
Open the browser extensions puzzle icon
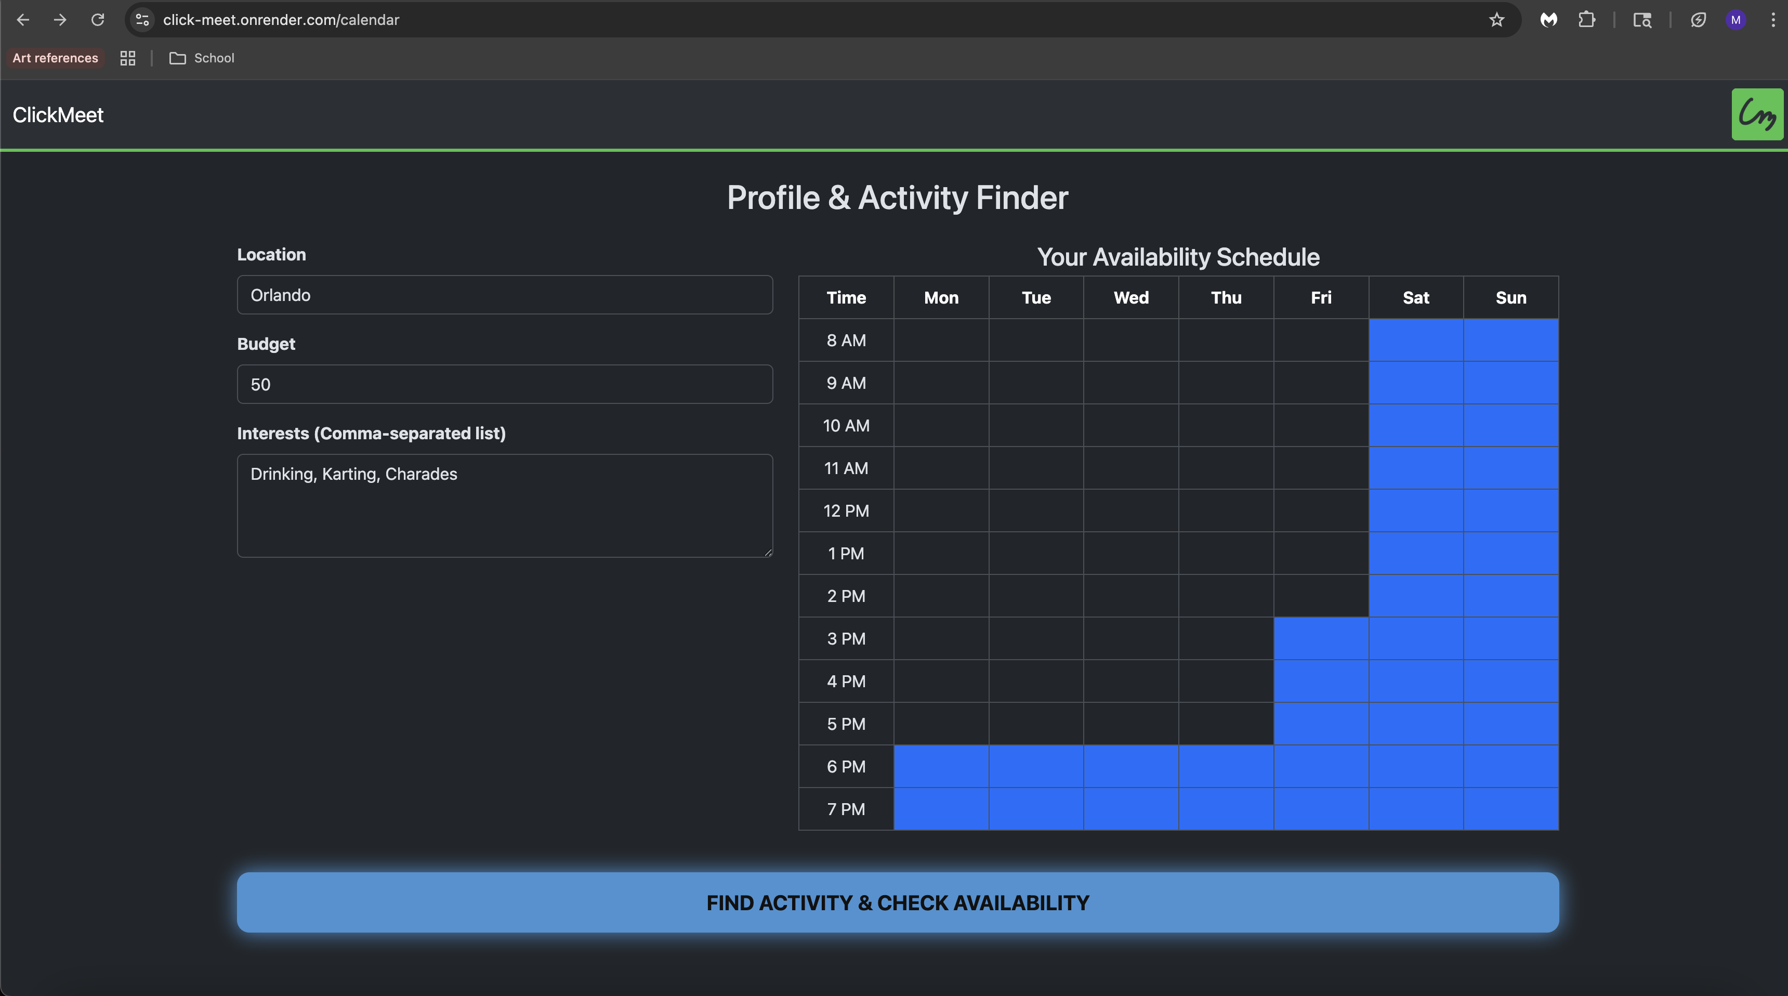(x=1587, y=20)
